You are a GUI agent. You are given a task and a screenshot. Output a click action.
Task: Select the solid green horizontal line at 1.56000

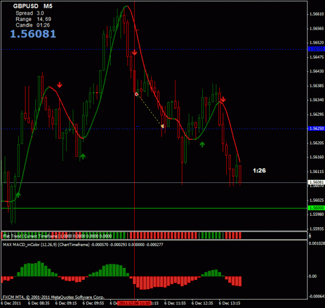coord(154,208)
